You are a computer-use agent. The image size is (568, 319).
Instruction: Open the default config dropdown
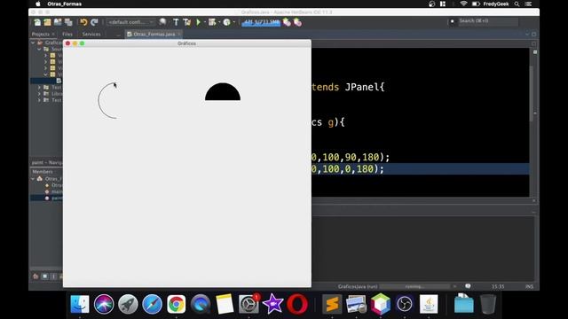coord(130,22)
